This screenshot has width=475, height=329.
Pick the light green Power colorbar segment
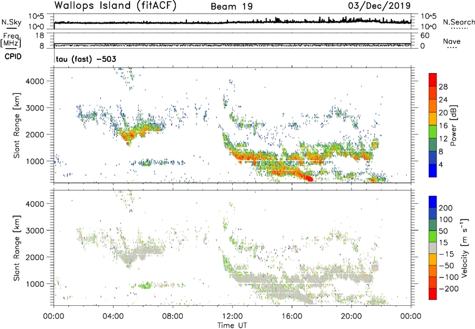pyautogui.click(x=433, y=132)
